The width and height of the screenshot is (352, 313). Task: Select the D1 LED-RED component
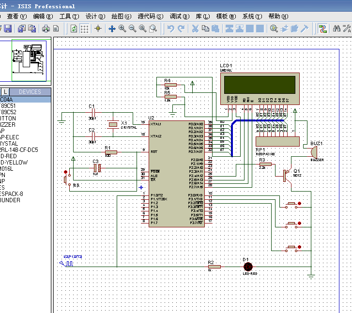[x=248, y=267]
